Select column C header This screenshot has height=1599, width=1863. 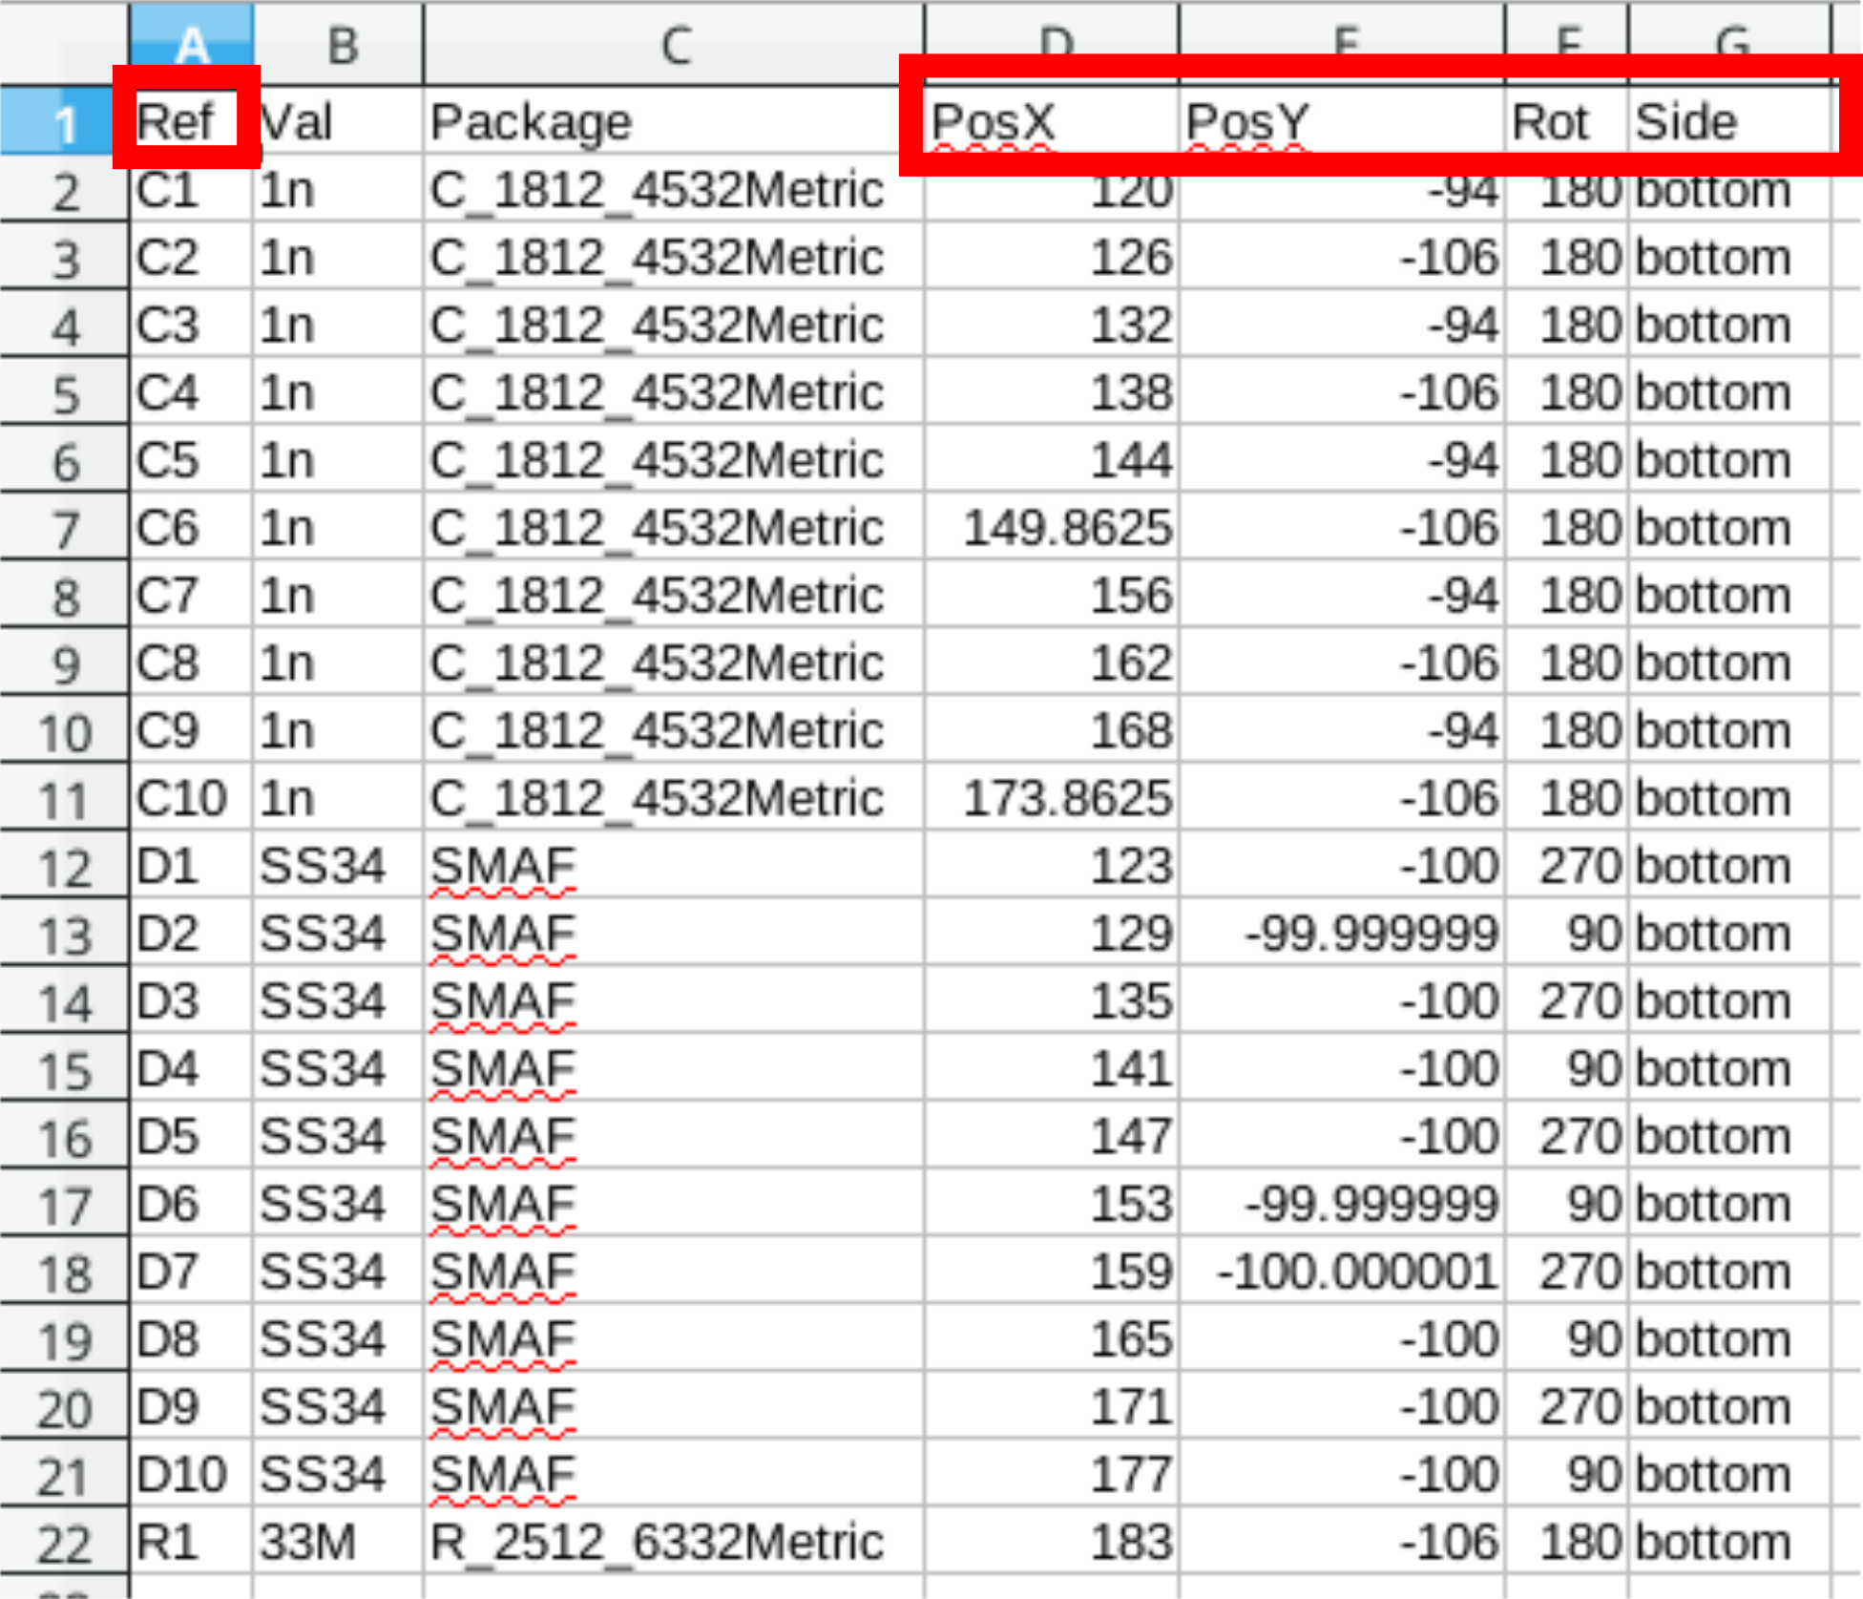(x=674, y=44)
